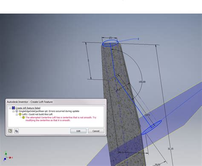Select the pink centerline not smooth message
Image resolution: width=202 pixels, height=166 pixels.
pyautogui.click(x=61, y=119)
